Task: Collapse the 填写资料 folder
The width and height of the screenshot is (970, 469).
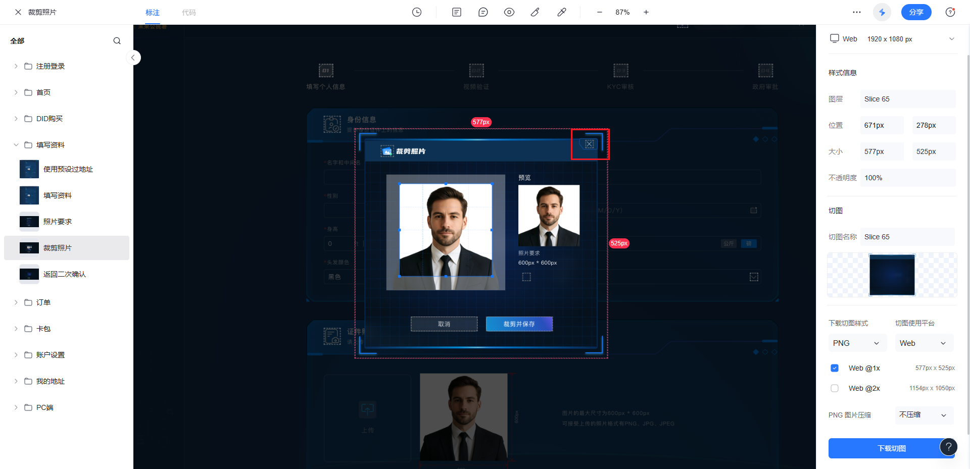Action: pyautogui.click(x=16, y=145)
